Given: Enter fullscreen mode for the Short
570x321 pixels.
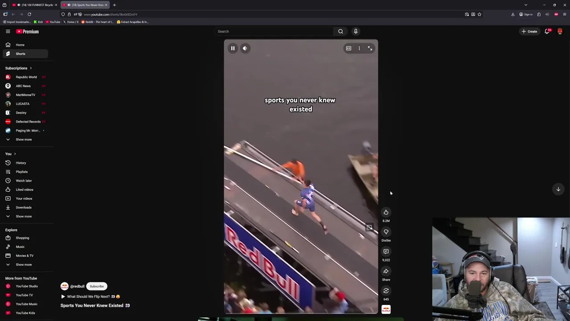Looking at the screenshot, I should (370, 48).
